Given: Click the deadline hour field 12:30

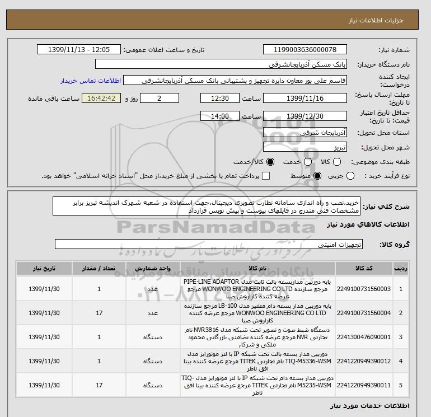Looking at the screenshot, I should pyautogui.click(x=220, y=98).
